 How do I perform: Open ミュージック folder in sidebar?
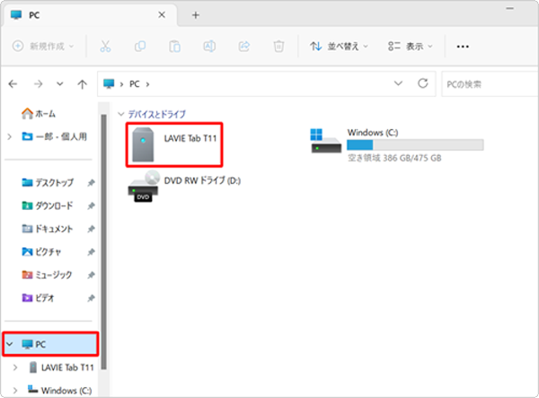(x=47, y=275)
